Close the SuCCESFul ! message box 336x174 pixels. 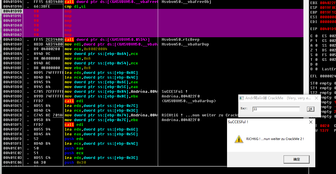[x=311, y=122]
